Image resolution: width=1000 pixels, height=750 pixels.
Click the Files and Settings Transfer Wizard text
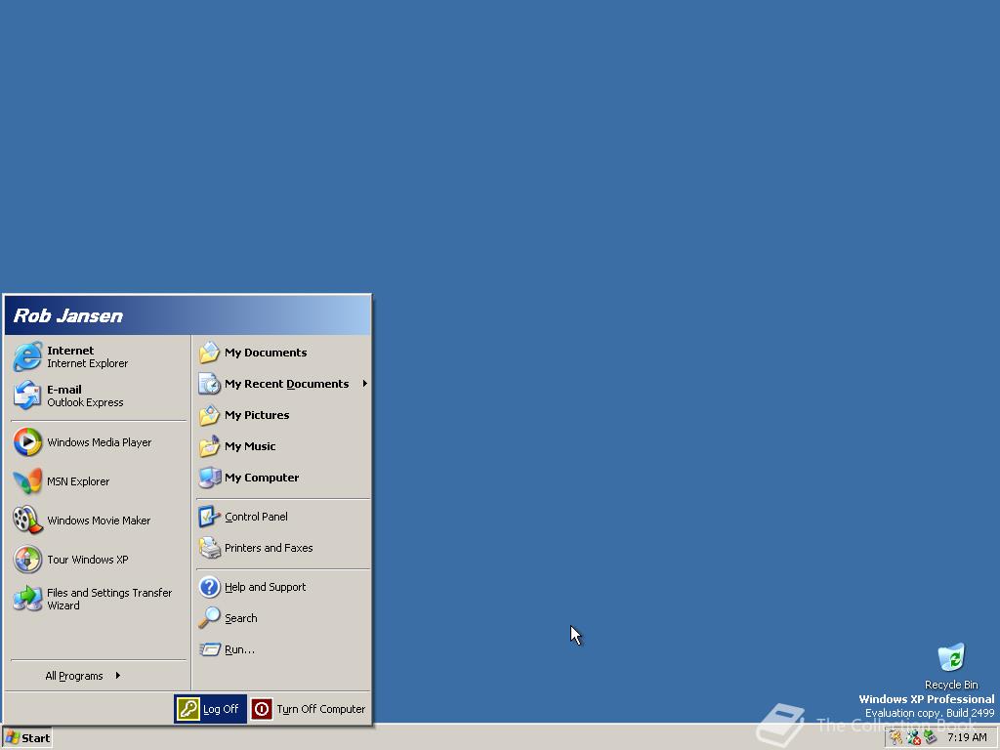[109, 599]
